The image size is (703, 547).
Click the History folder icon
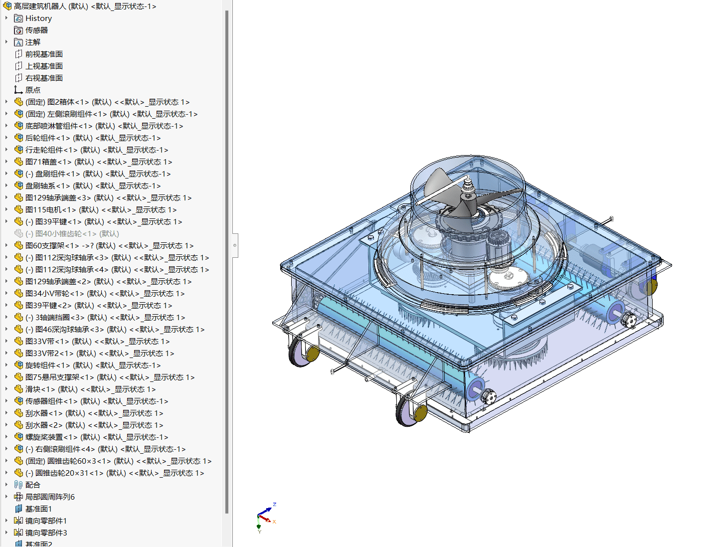coord(18,18)
